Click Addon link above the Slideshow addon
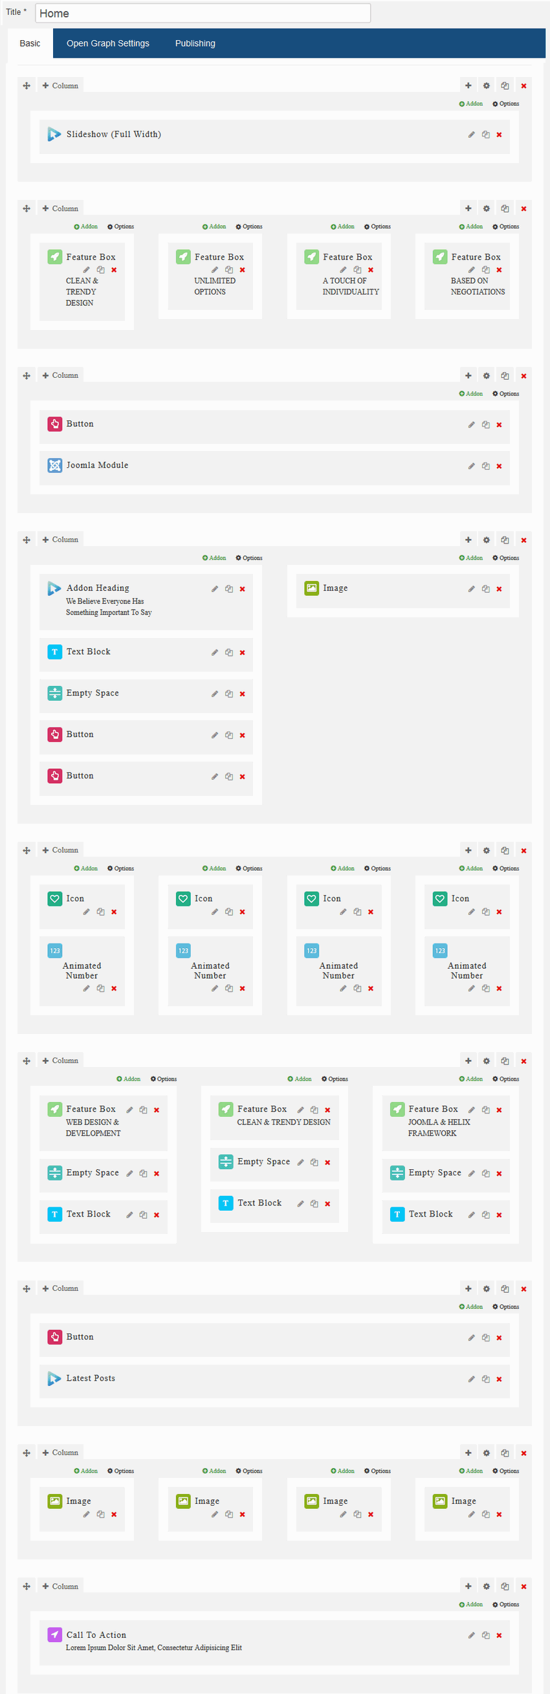Image resolution: width=550 pixels, height=1694 pixels. (471, 104)
